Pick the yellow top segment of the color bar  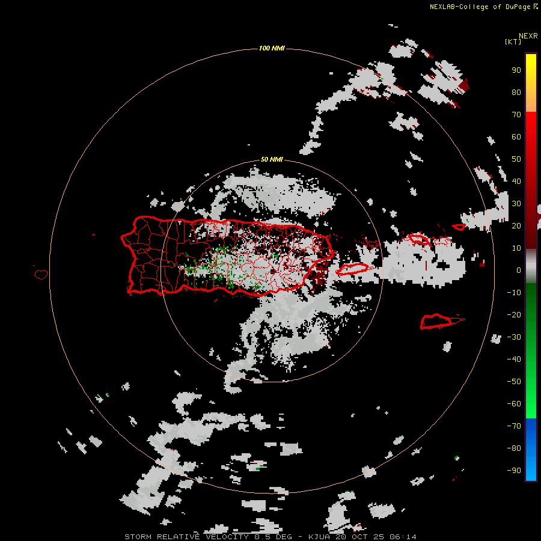[531, 83]
